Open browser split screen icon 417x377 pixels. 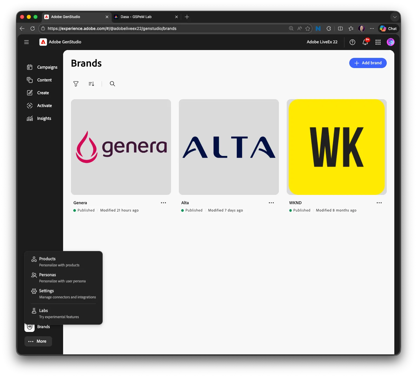pos(340,29)
